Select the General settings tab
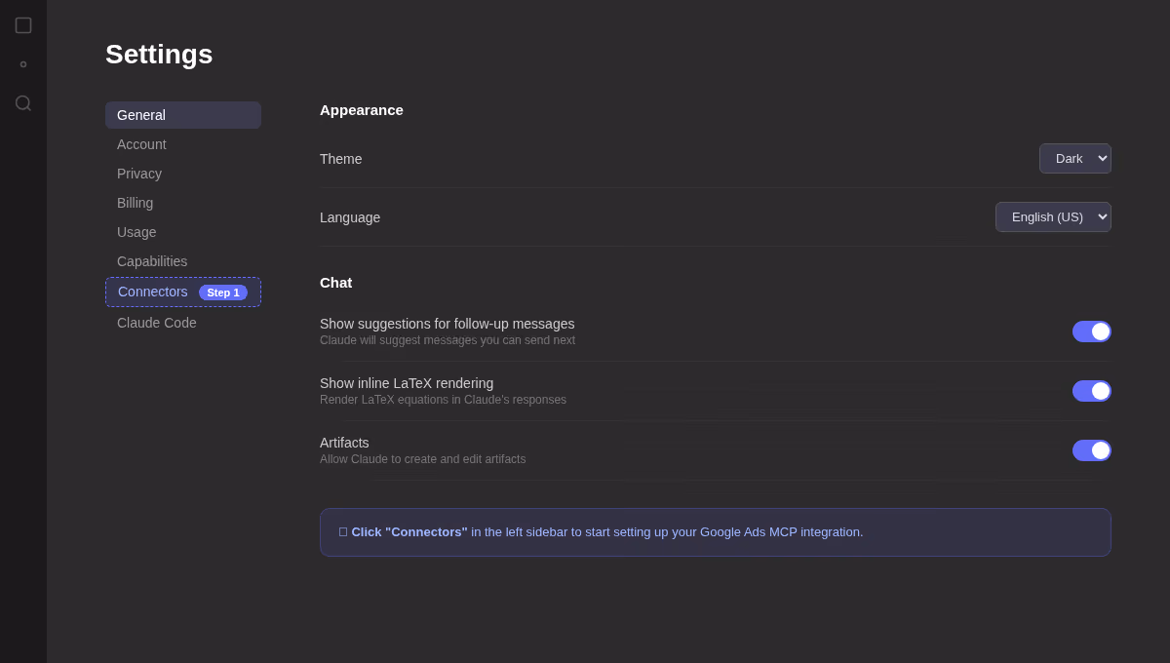Screen dimensions: 1170x663 pos(183,115)
